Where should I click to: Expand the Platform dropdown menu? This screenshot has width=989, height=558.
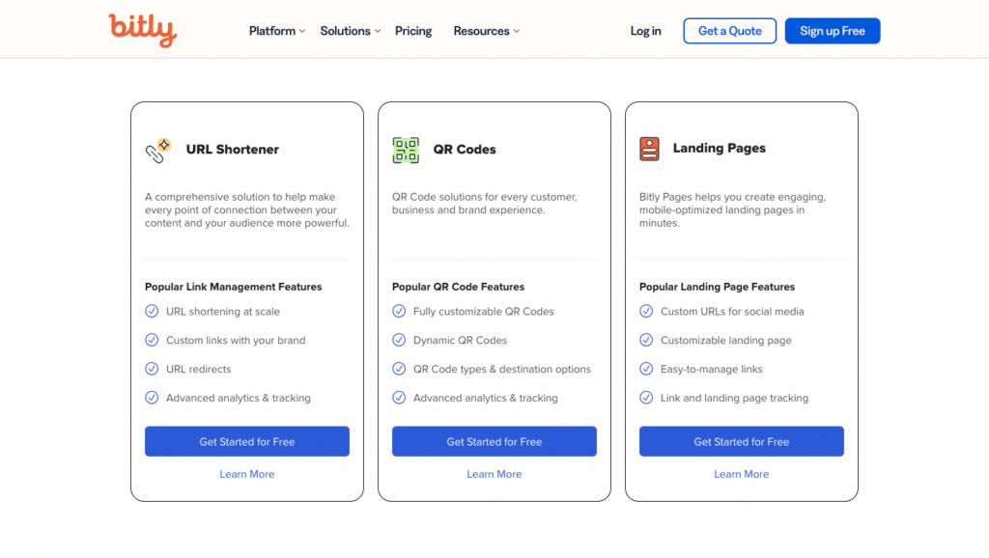[277, 31]
